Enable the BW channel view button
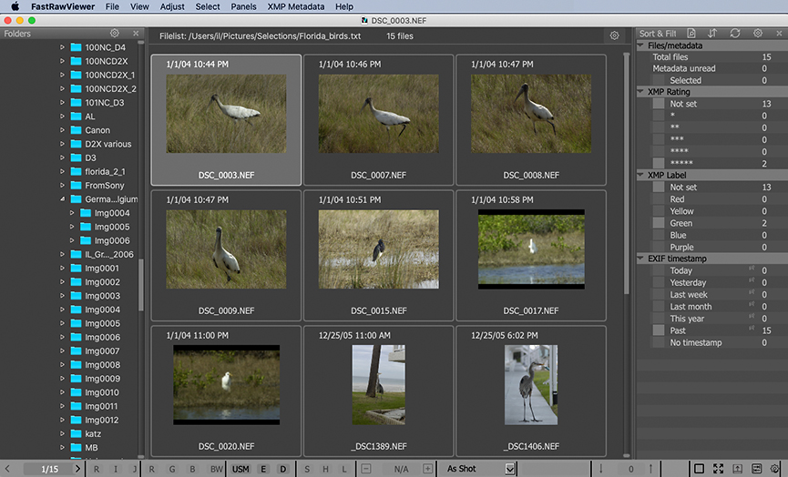Viewport: 788px width, 477px height. 216,469
